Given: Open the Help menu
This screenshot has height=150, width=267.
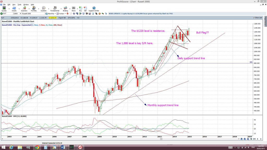Looking at the screenshot, I should point(32,5).
